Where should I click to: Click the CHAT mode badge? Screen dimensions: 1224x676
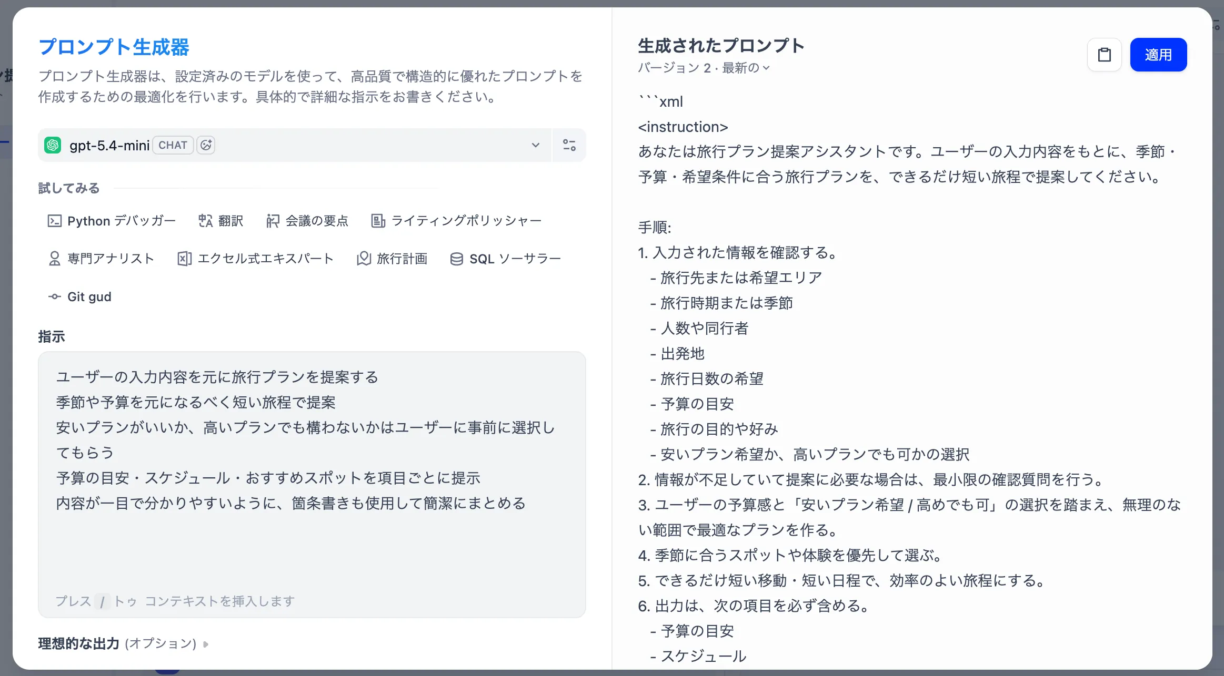[173, 145]
